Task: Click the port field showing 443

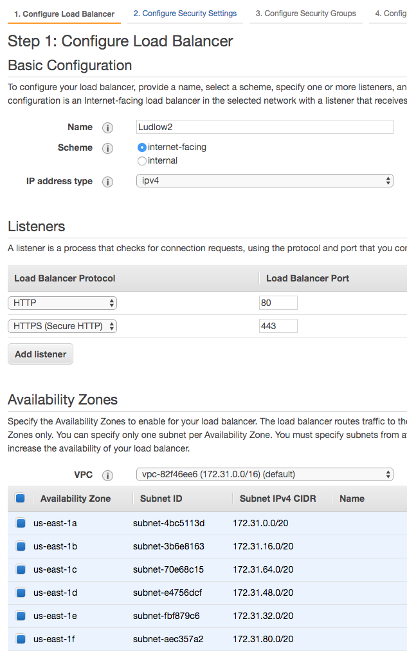Action: 278,326
